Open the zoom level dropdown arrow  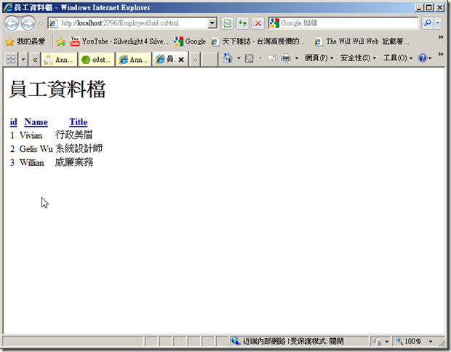coord(431,341)
